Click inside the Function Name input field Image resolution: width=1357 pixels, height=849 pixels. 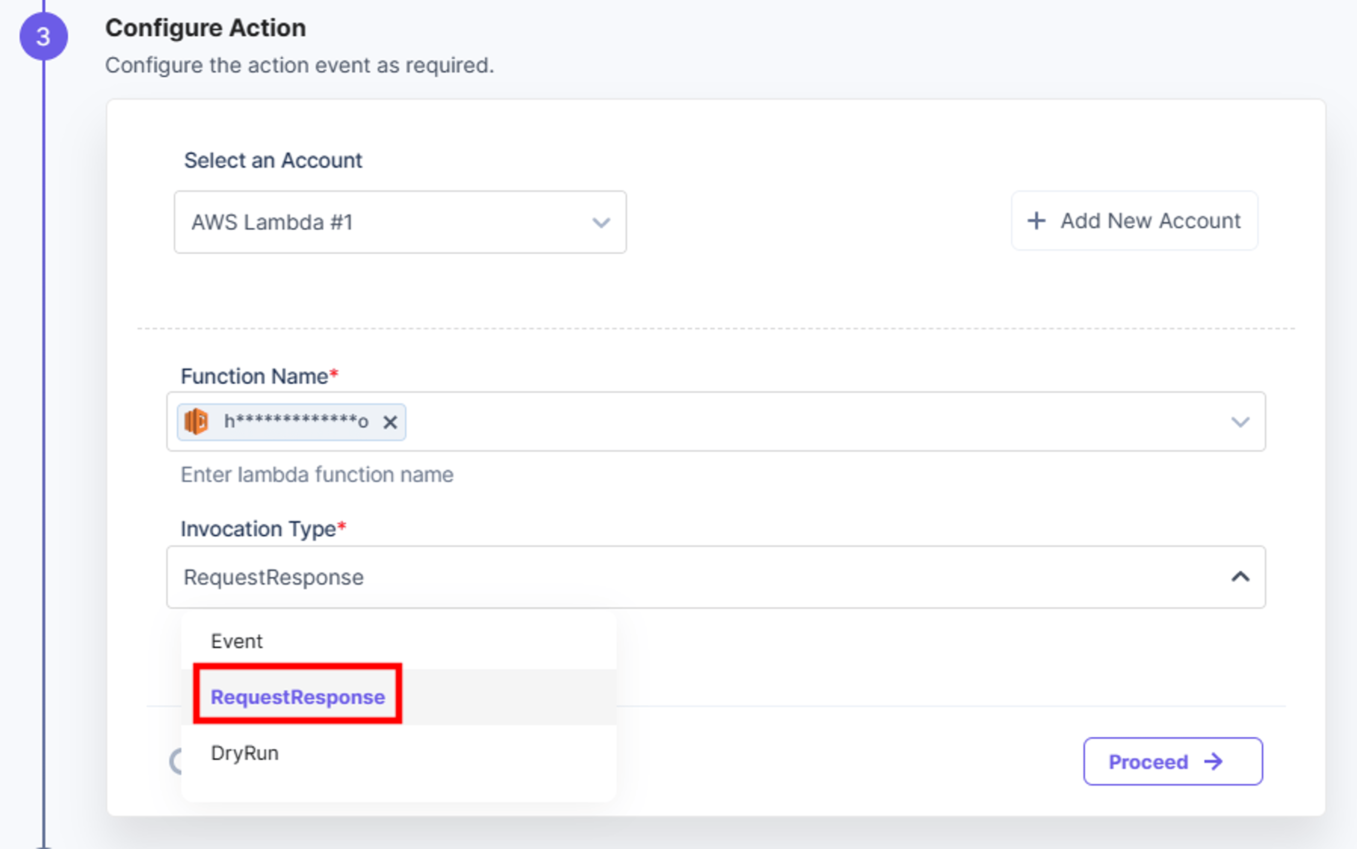coord(716,422)
